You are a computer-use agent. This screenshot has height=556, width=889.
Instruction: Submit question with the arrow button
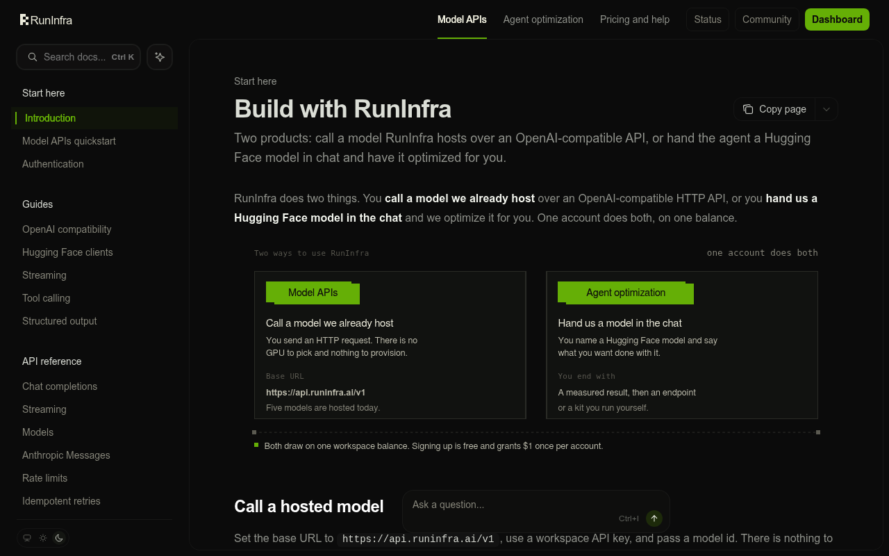pos(654,518)
